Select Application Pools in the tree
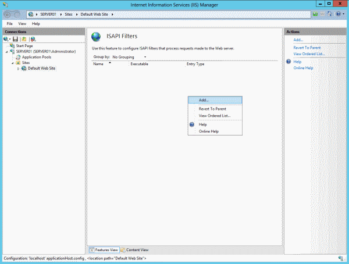Image resolution: width=349 pixels, height=264 pixels. pos(37,57)
